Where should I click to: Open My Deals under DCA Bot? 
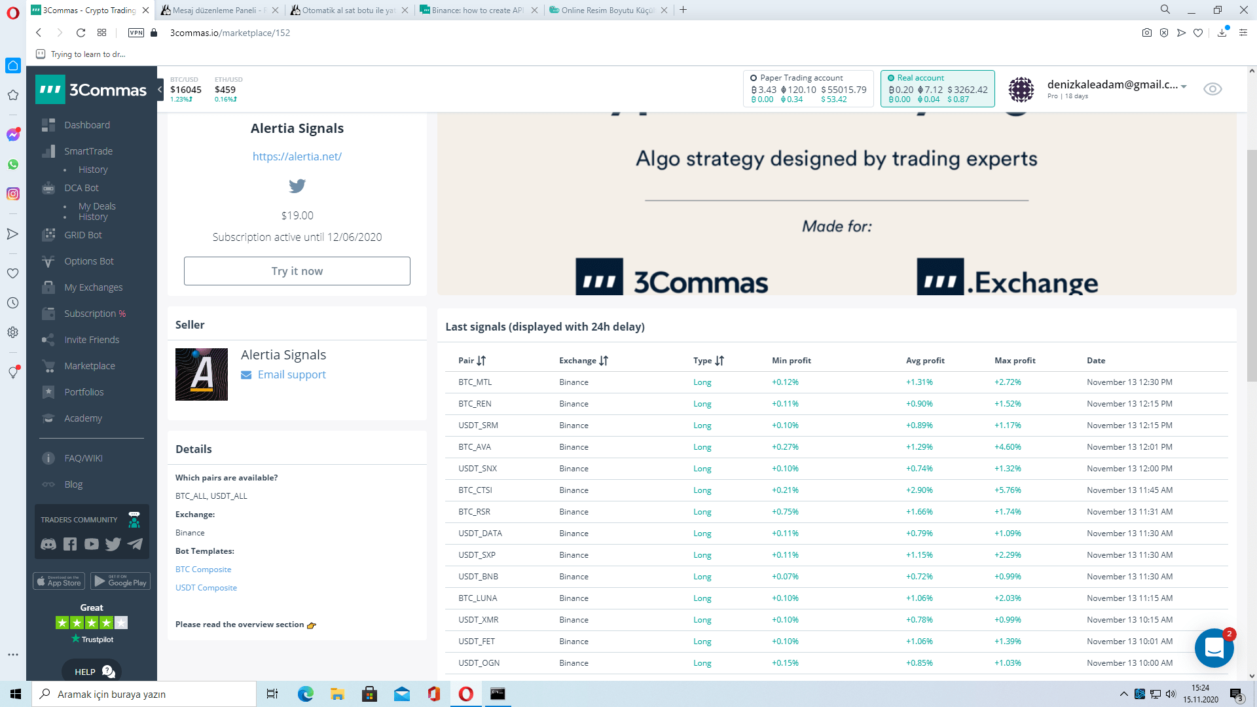pos(97,206)
